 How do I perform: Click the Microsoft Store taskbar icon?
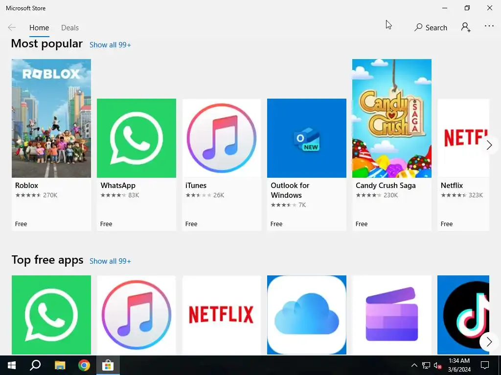(x=108, y=365)
